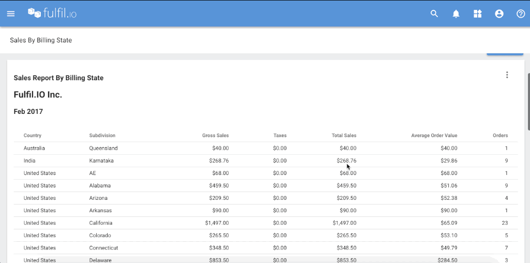
Task: Sort by Orders column header
Action: tap(500, 136)
